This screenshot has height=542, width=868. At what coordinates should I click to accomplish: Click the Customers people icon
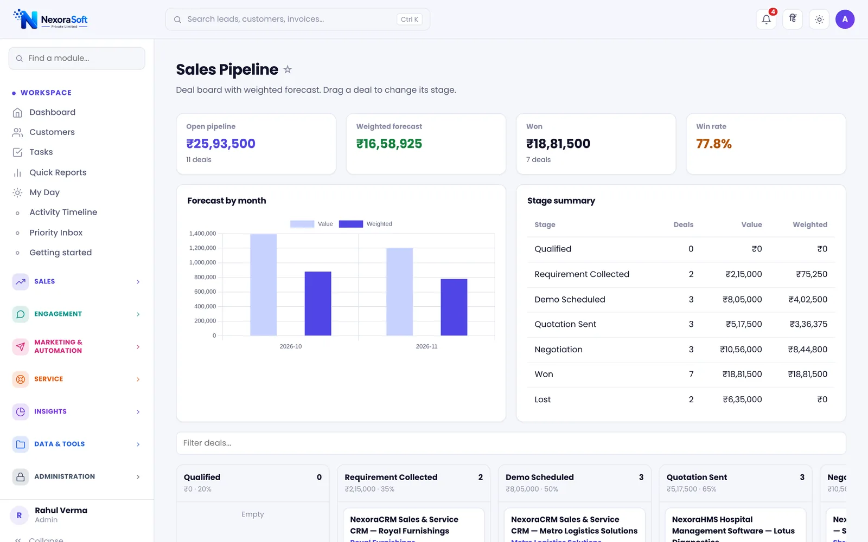tap(17, 132)
